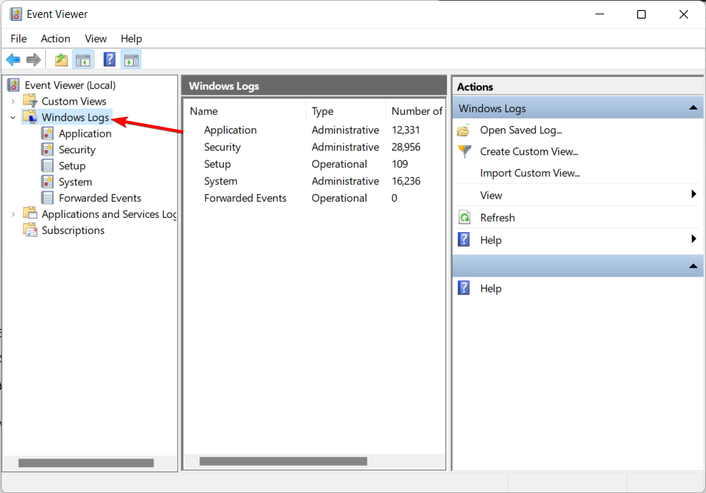Click the 28,956 event count cell
The height and width of the screenshot is (493, 706).
(405, 147)
